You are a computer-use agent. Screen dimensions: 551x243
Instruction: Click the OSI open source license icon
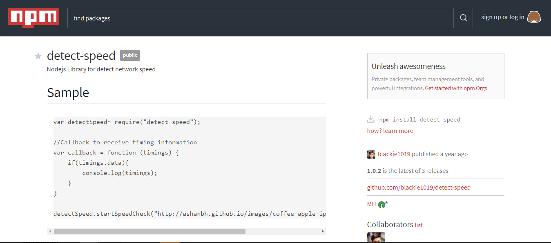[x=382, y=205]
